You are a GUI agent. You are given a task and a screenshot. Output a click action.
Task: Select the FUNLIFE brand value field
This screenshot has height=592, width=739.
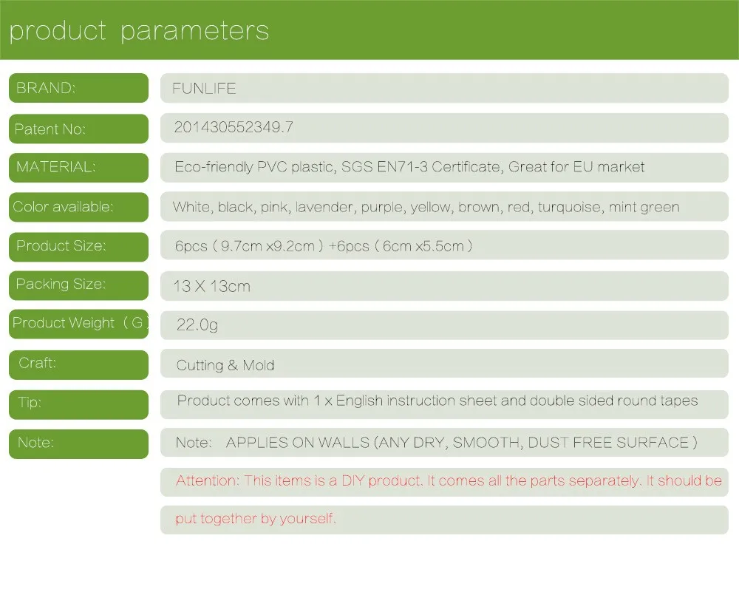coord(444,88)
